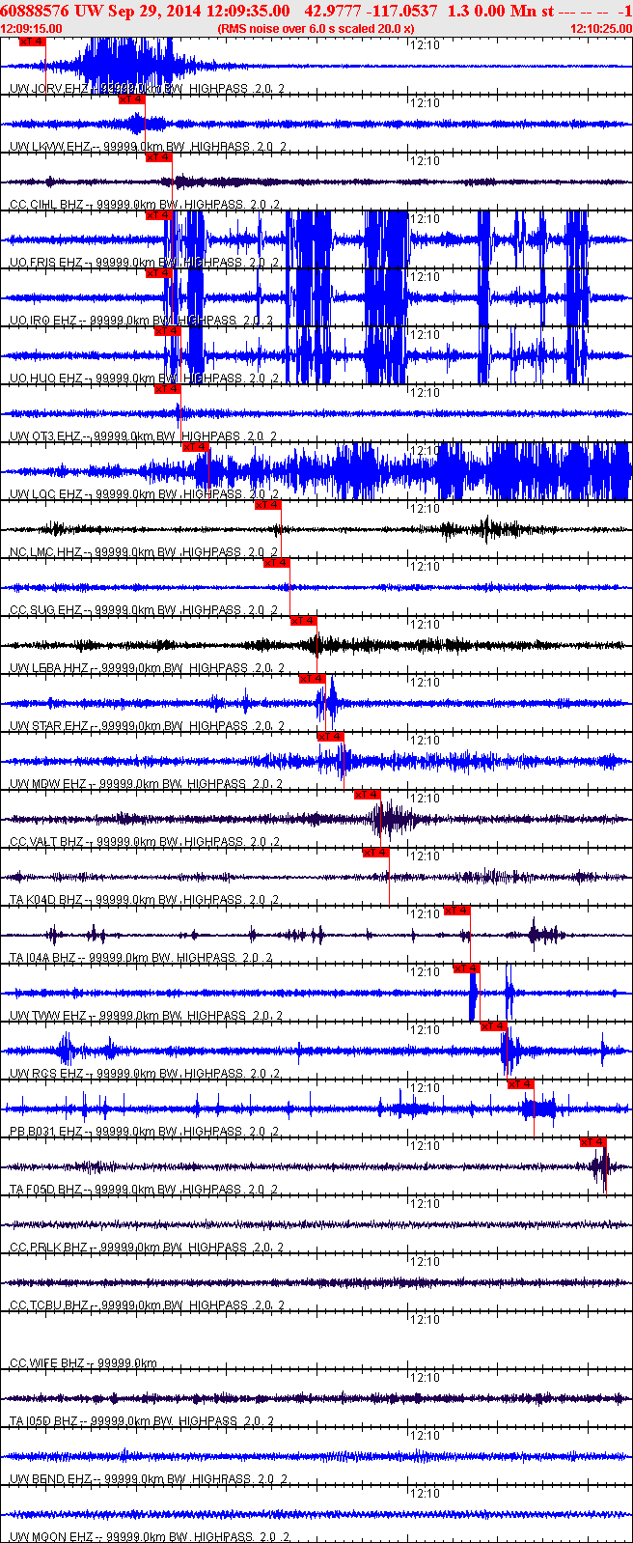Select the pick flag on UO FRIS trace
Image resolution: width=633 pixels, height=1543 pixels.
pos(158,215)
